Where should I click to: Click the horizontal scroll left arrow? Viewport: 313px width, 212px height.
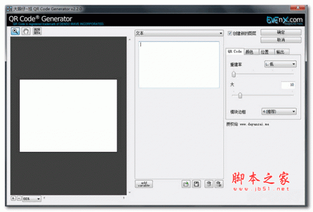[44, 197]
